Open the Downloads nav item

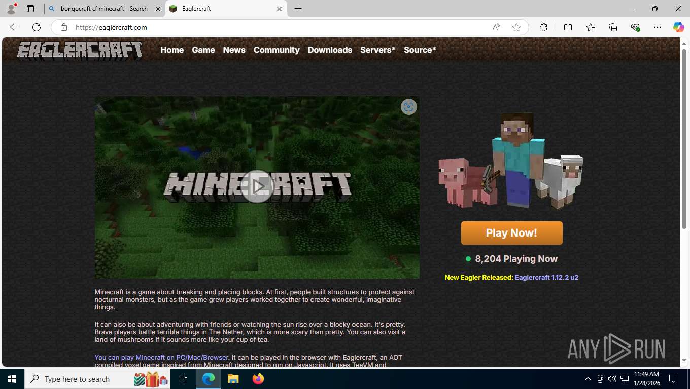coord(330,50)
